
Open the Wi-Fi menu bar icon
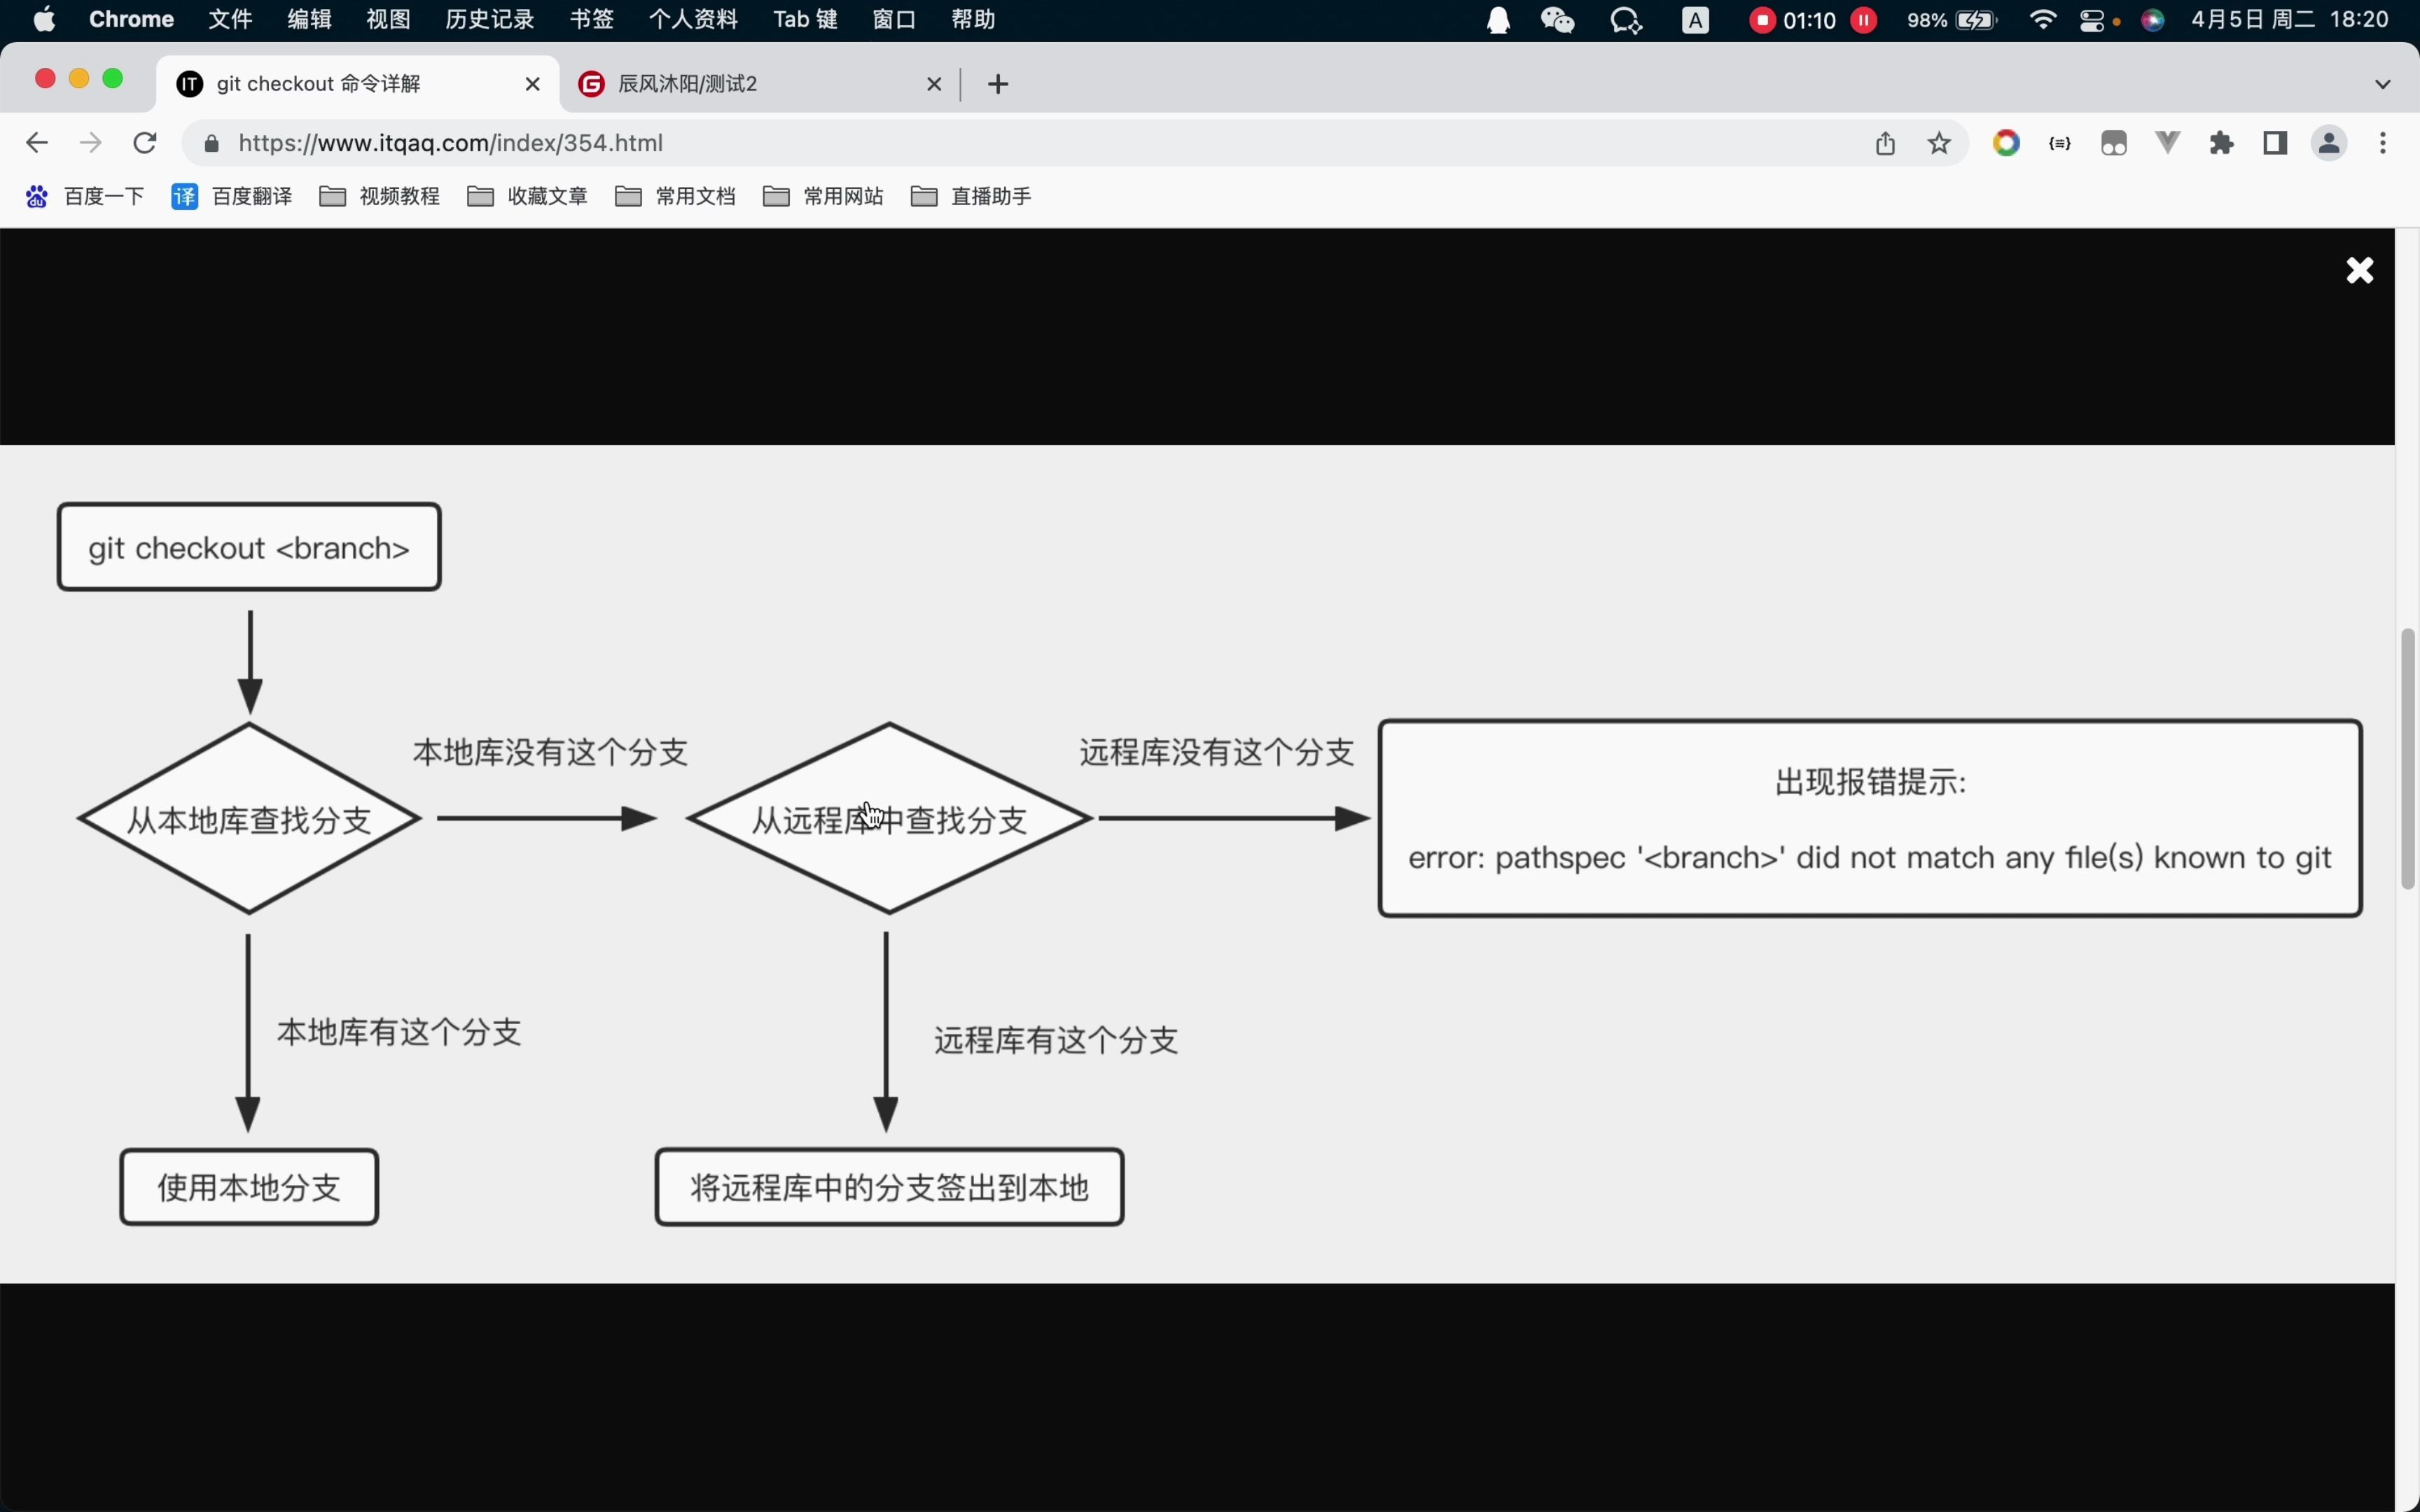point(2044,20)
